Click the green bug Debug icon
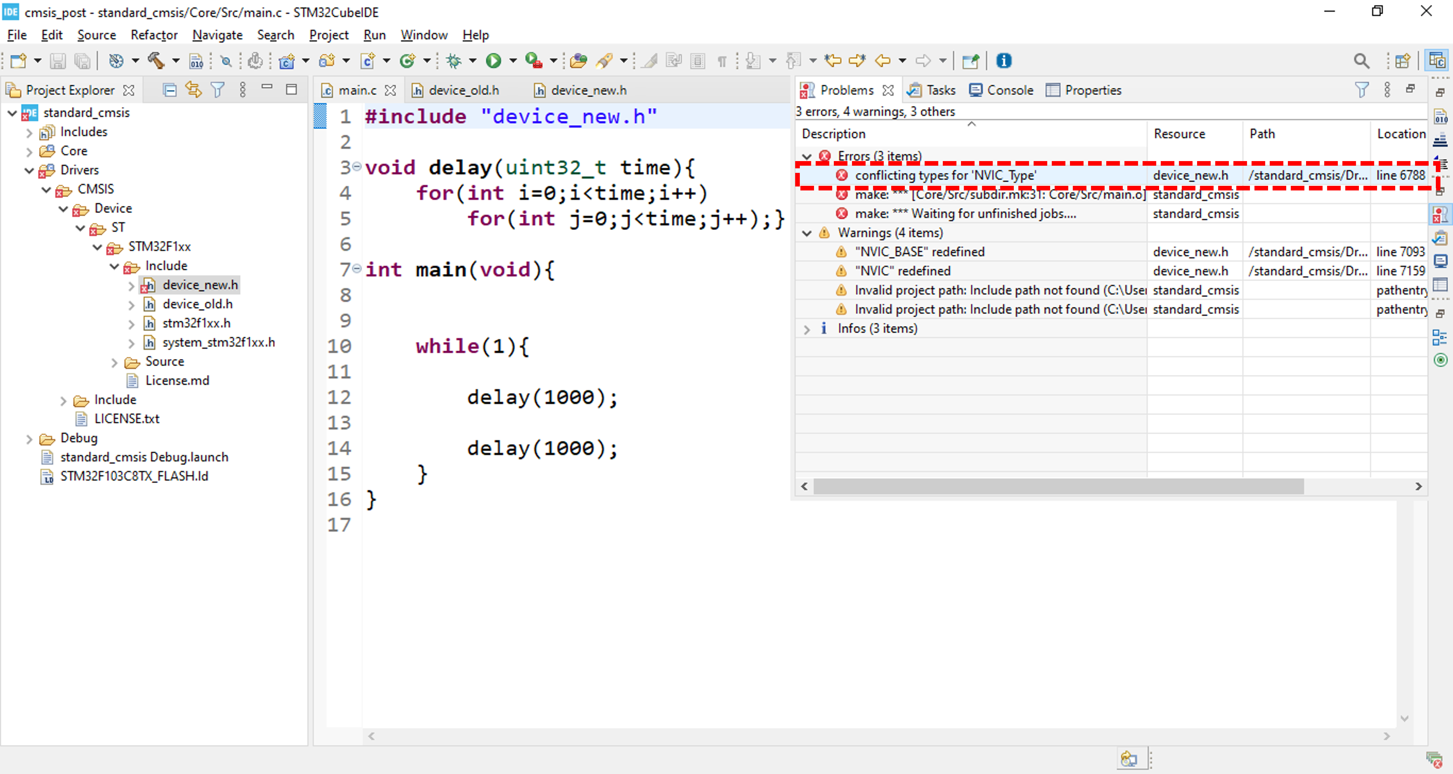 [x=453, y=60]
